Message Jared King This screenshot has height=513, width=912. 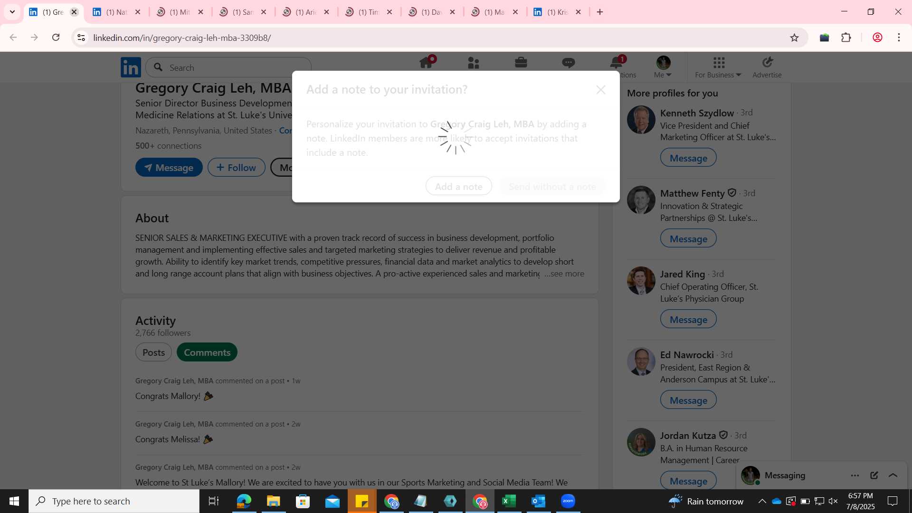point(688,319)
